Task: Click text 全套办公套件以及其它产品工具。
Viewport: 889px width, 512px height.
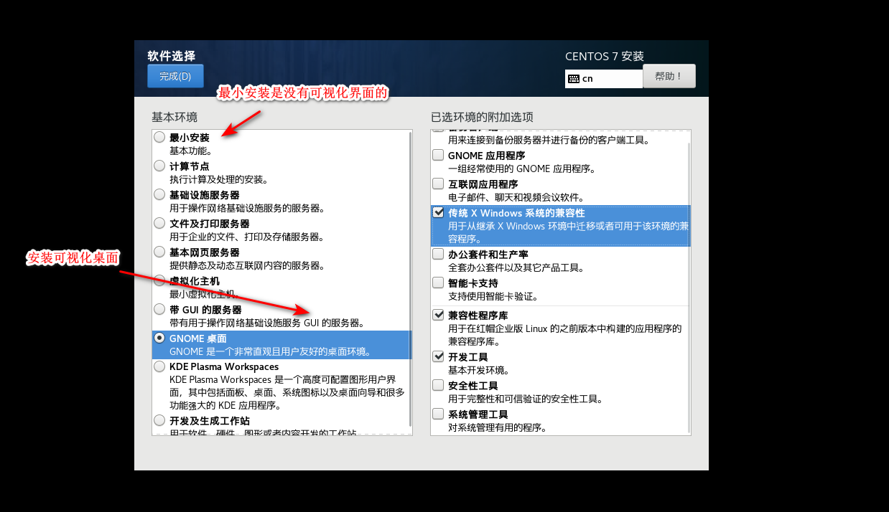Action: [x=516, y=268]
